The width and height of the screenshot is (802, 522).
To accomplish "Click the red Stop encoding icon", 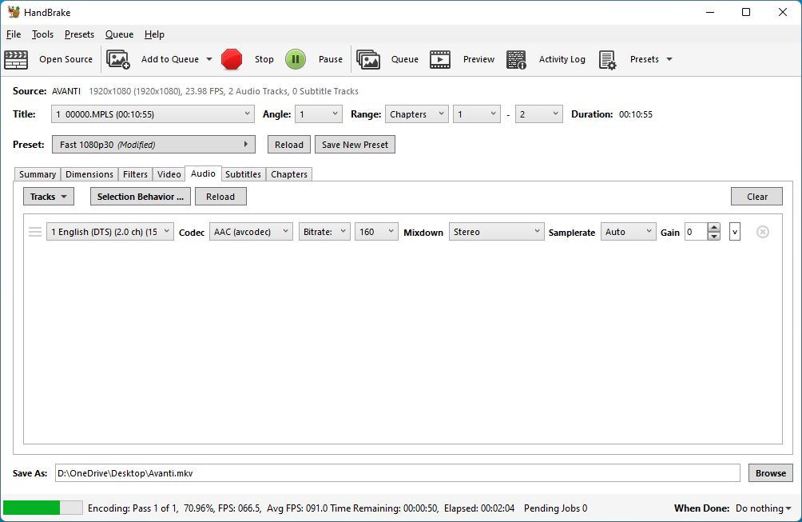I will tap(232, 59).
